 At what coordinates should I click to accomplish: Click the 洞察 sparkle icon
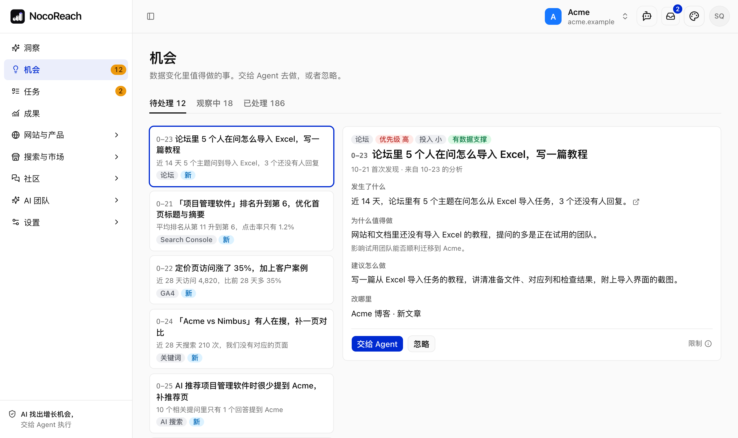pyautogui.click(x=16, y=48)
